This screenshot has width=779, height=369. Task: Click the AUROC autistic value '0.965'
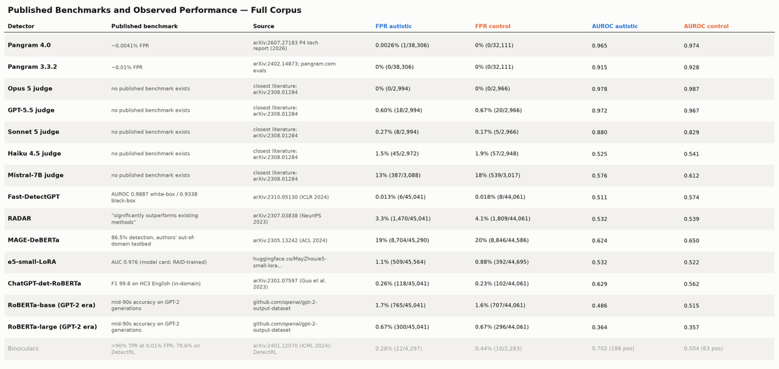tap(600, 46)
